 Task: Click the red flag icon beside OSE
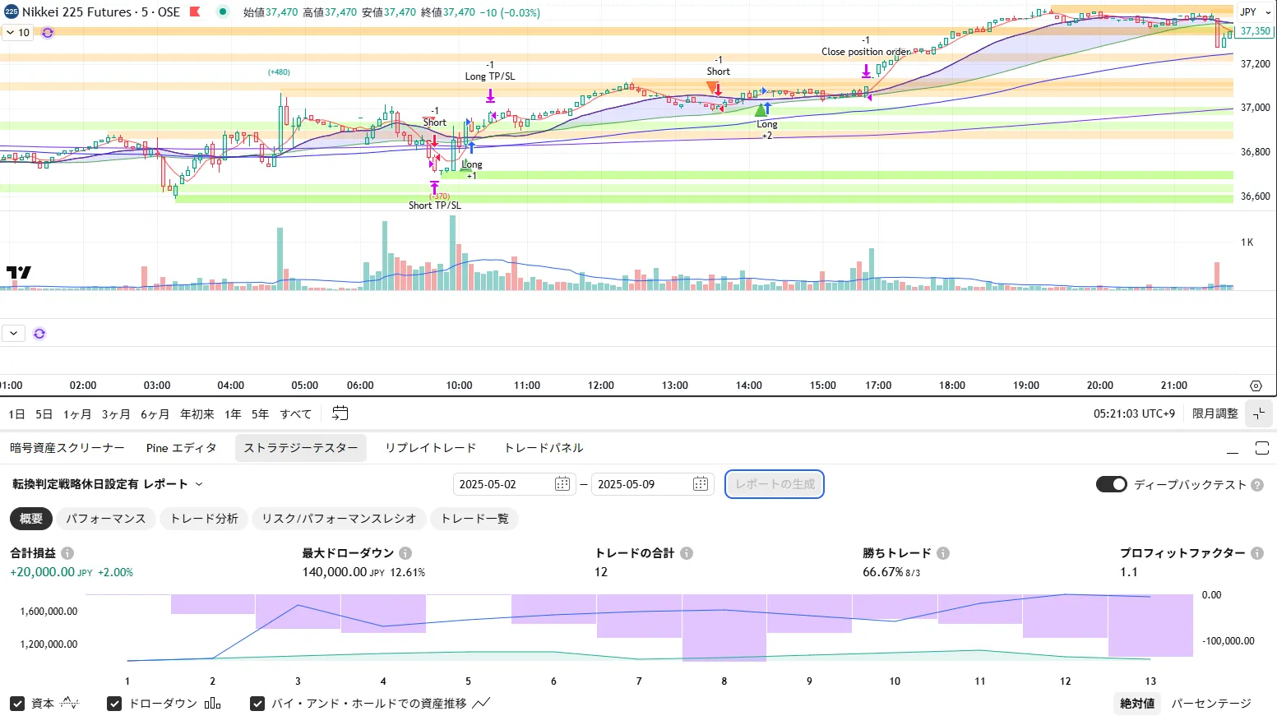(x=195, y=12)
